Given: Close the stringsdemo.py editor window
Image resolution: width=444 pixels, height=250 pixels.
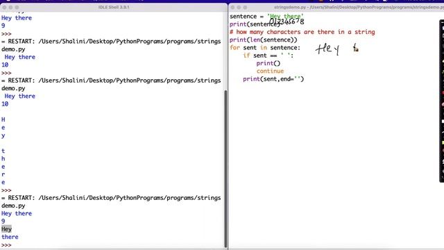Looking at the screenshot, I should pyautogui.click(x=233, y=8).
